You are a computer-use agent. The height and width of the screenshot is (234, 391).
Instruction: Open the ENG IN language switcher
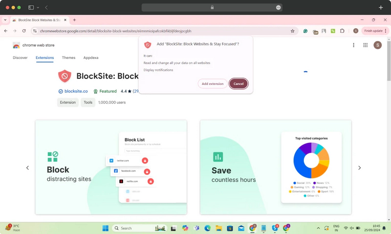click(x=336, y=228)
